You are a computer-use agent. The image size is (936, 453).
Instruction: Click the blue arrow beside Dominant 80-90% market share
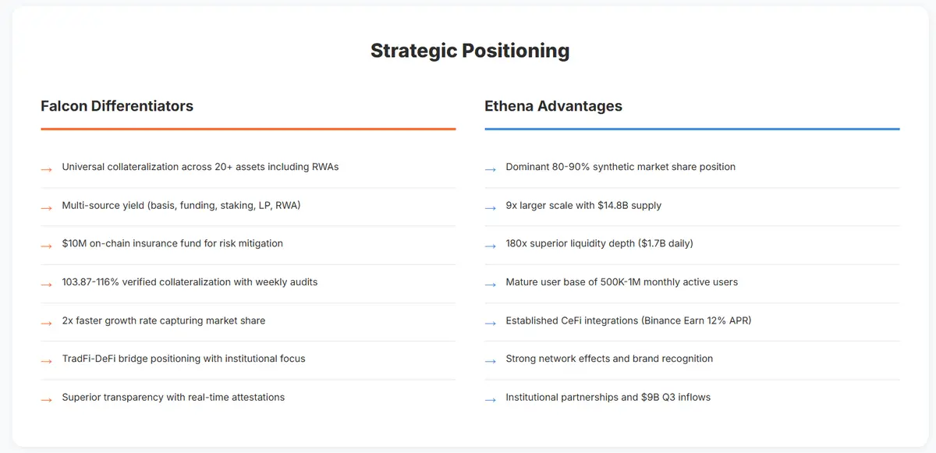point(490,168)
